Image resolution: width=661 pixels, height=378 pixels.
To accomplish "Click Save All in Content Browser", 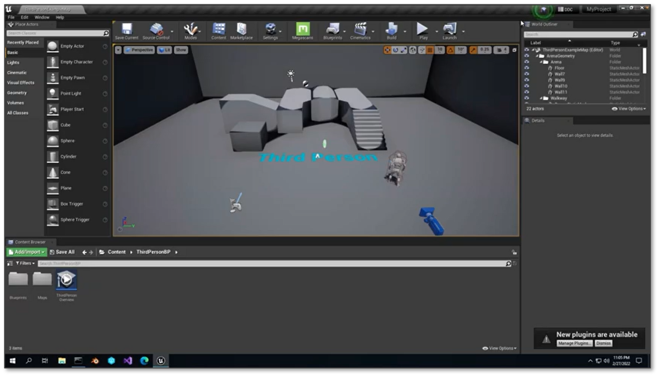I will 63,252.
